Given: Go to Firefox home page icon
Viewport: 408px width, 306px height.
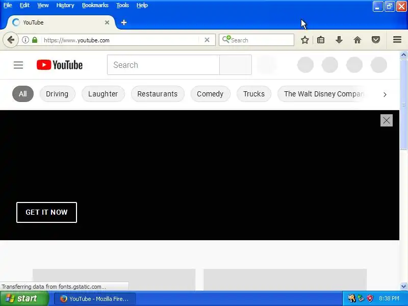Looking at the screenshot, I should pos(358,40).
